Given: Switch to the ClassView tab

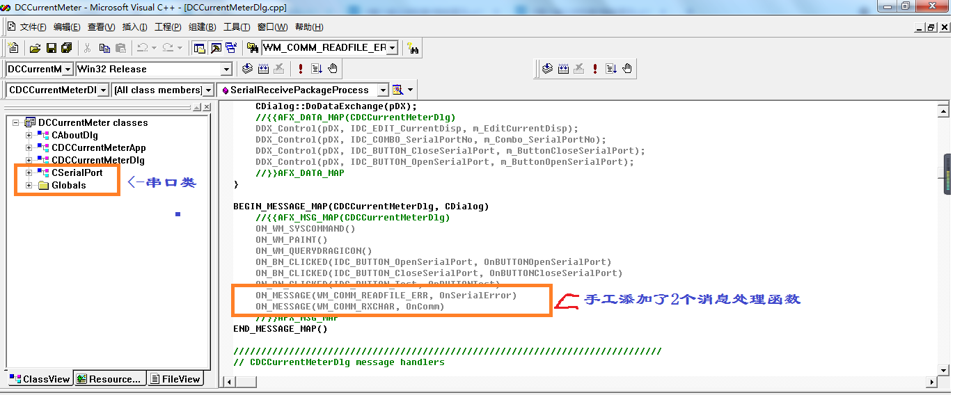Looking at the screenshot, I should (40, 379).
